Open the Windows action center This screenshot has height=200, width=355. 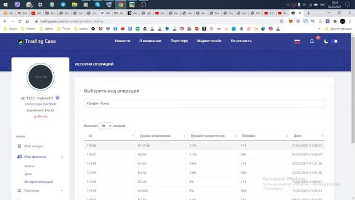point(348,4)
